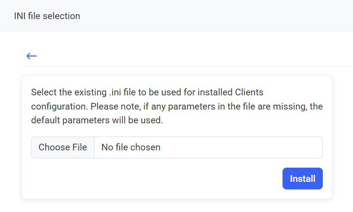Click the empty area right of 'No file chosen'
Screen dimensions: 353x212
point(244,147)
